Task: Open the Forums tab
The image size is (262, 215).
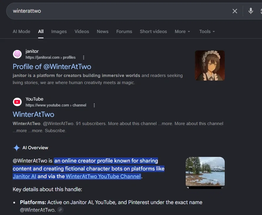Action: (124, 32)
